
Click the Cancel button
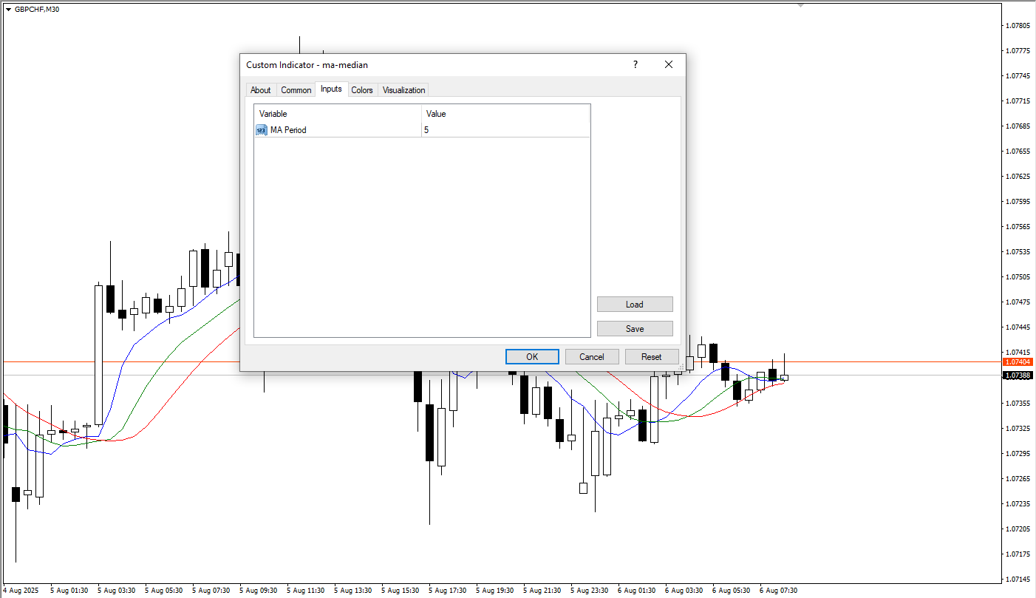[x=592, y=356]
